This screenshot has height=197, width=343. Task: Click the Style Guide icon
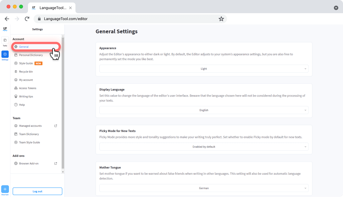[16, 63]
